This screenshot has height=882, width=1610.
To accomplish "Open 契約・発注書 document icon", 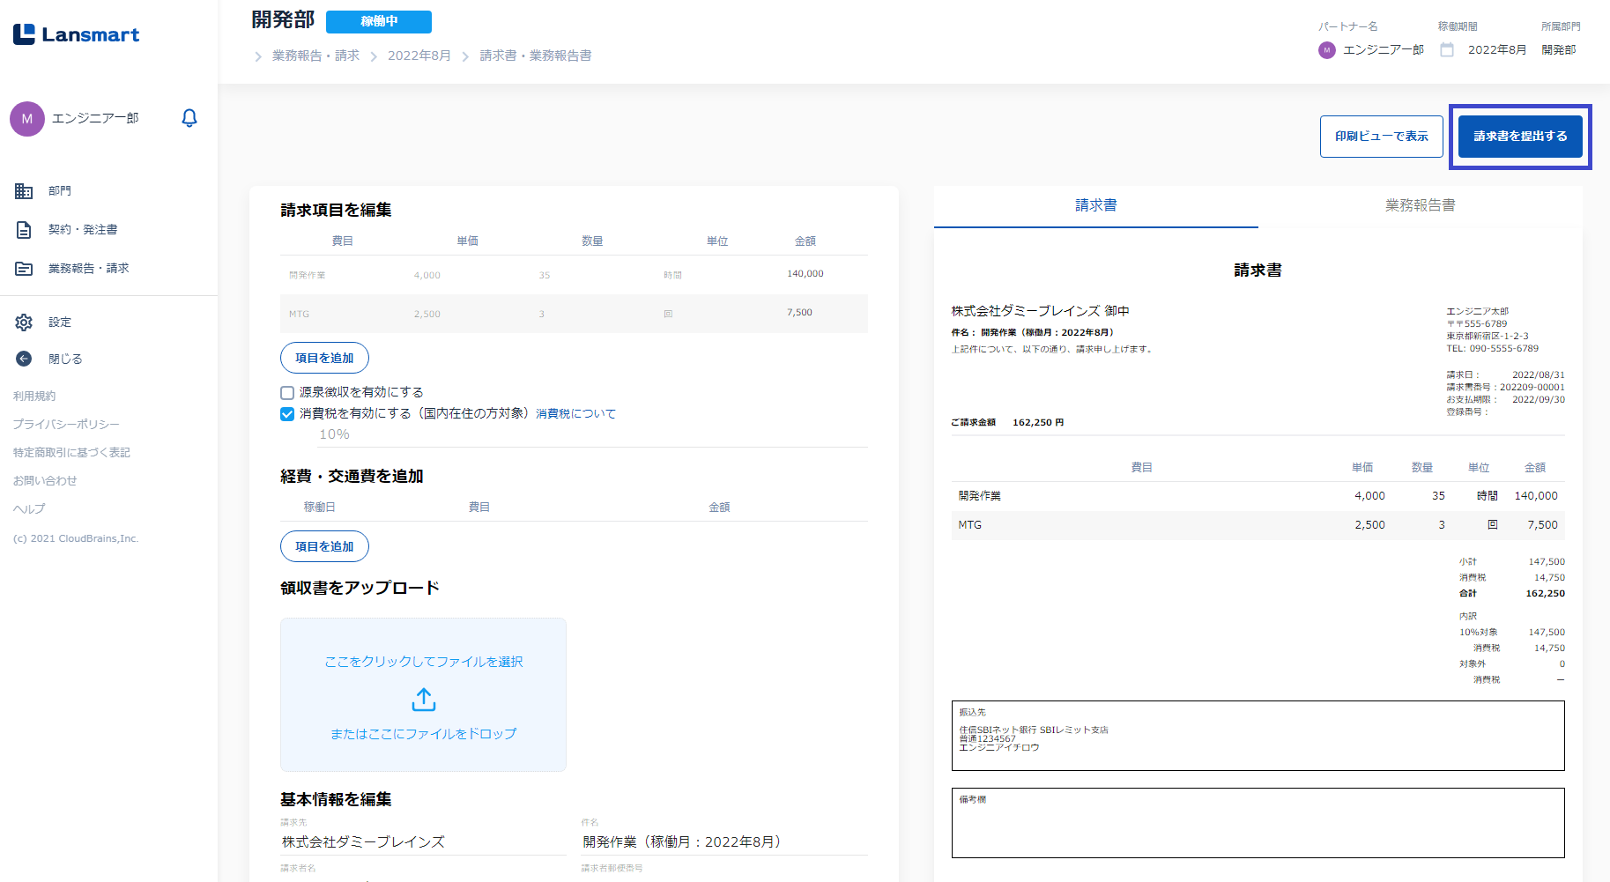I will (24, 230).
